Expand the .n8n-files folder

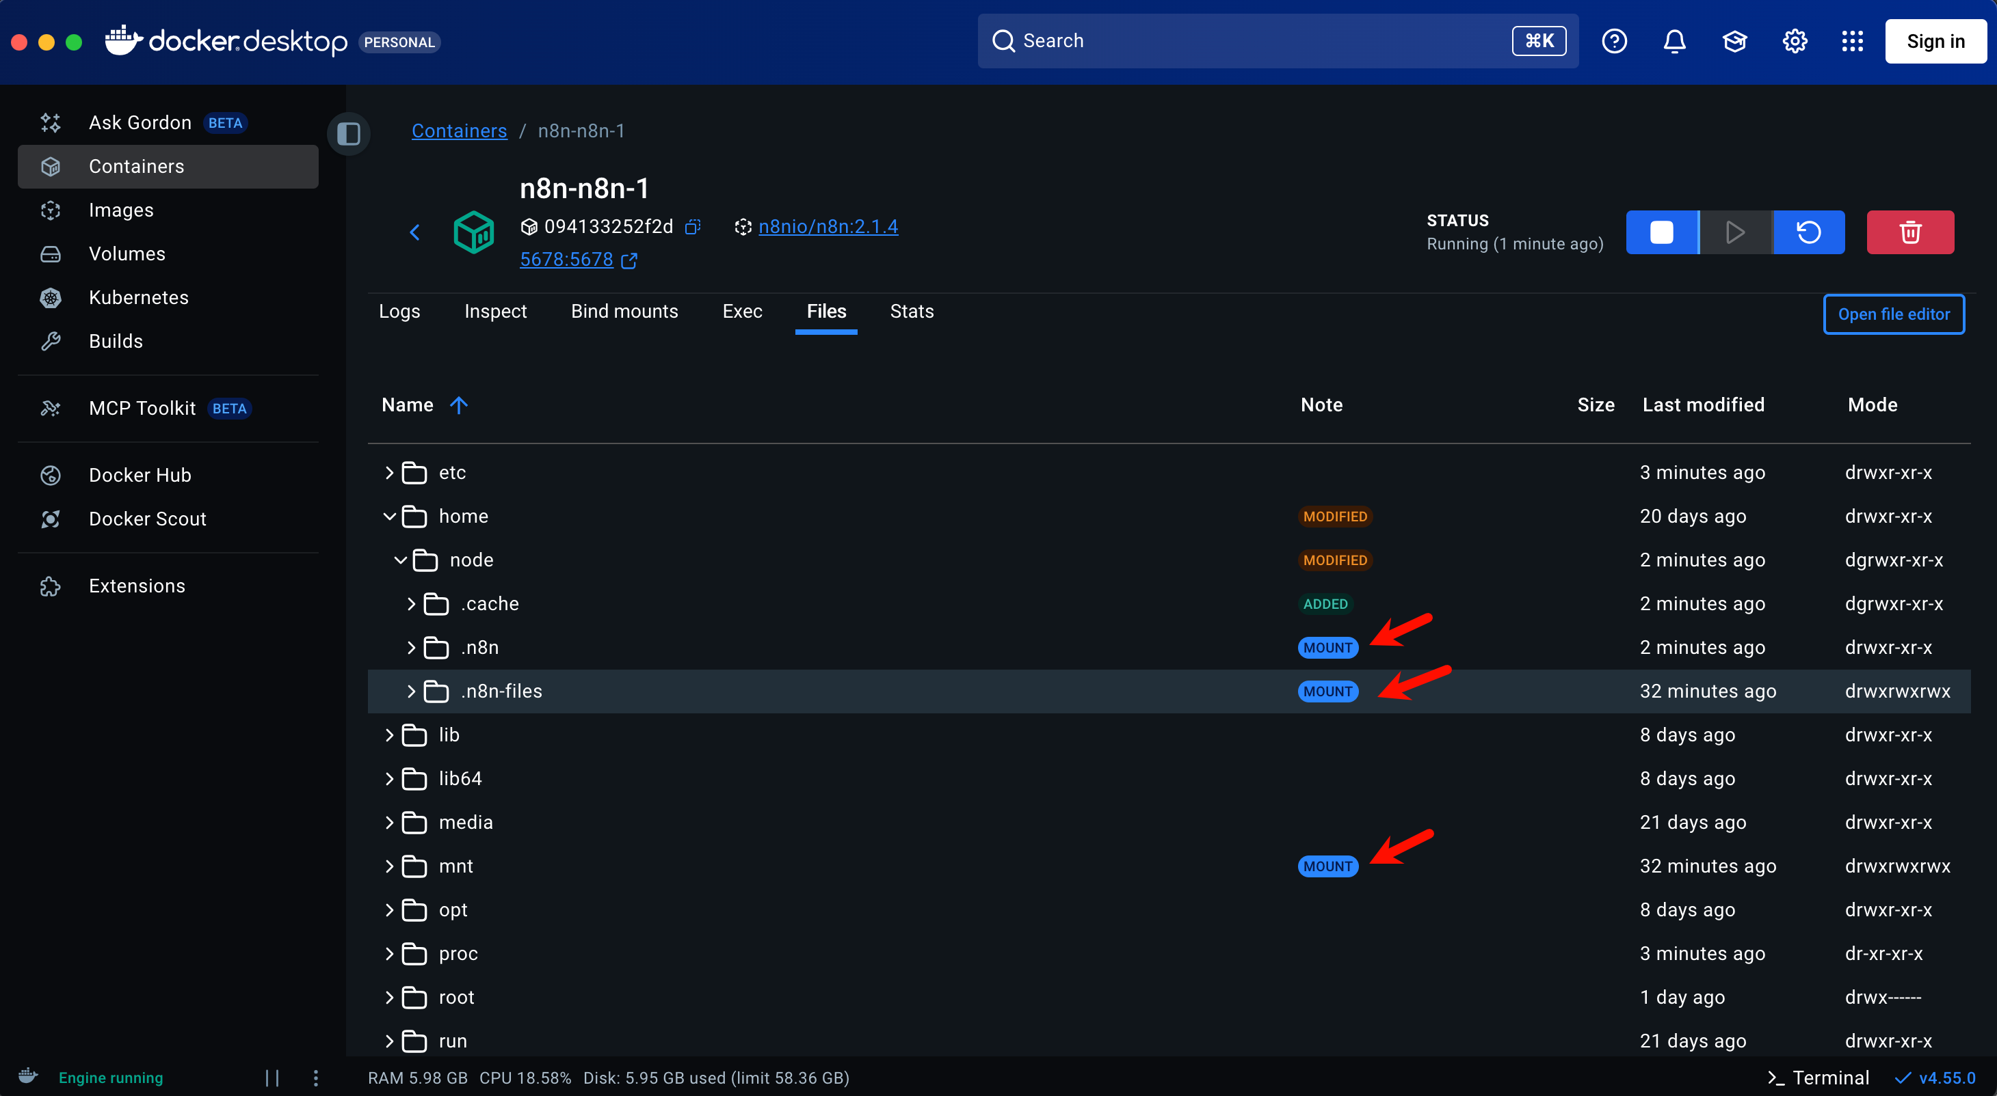point(411,691)
